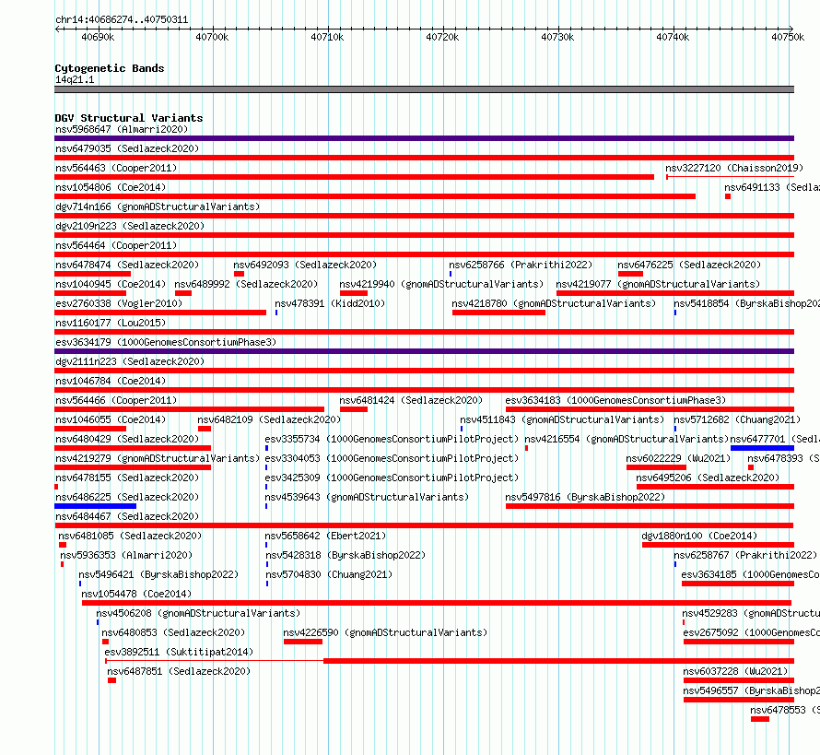Click the dgv2109n223 (Sedlazeck2020) label

coord(130,226)
